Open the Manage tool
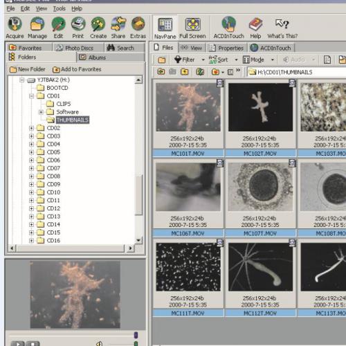Viewport: 346px width, 346px height. 37,28
